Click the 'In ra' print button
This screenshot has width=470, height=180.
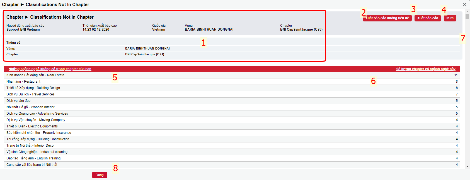click(x=450, y=18)
